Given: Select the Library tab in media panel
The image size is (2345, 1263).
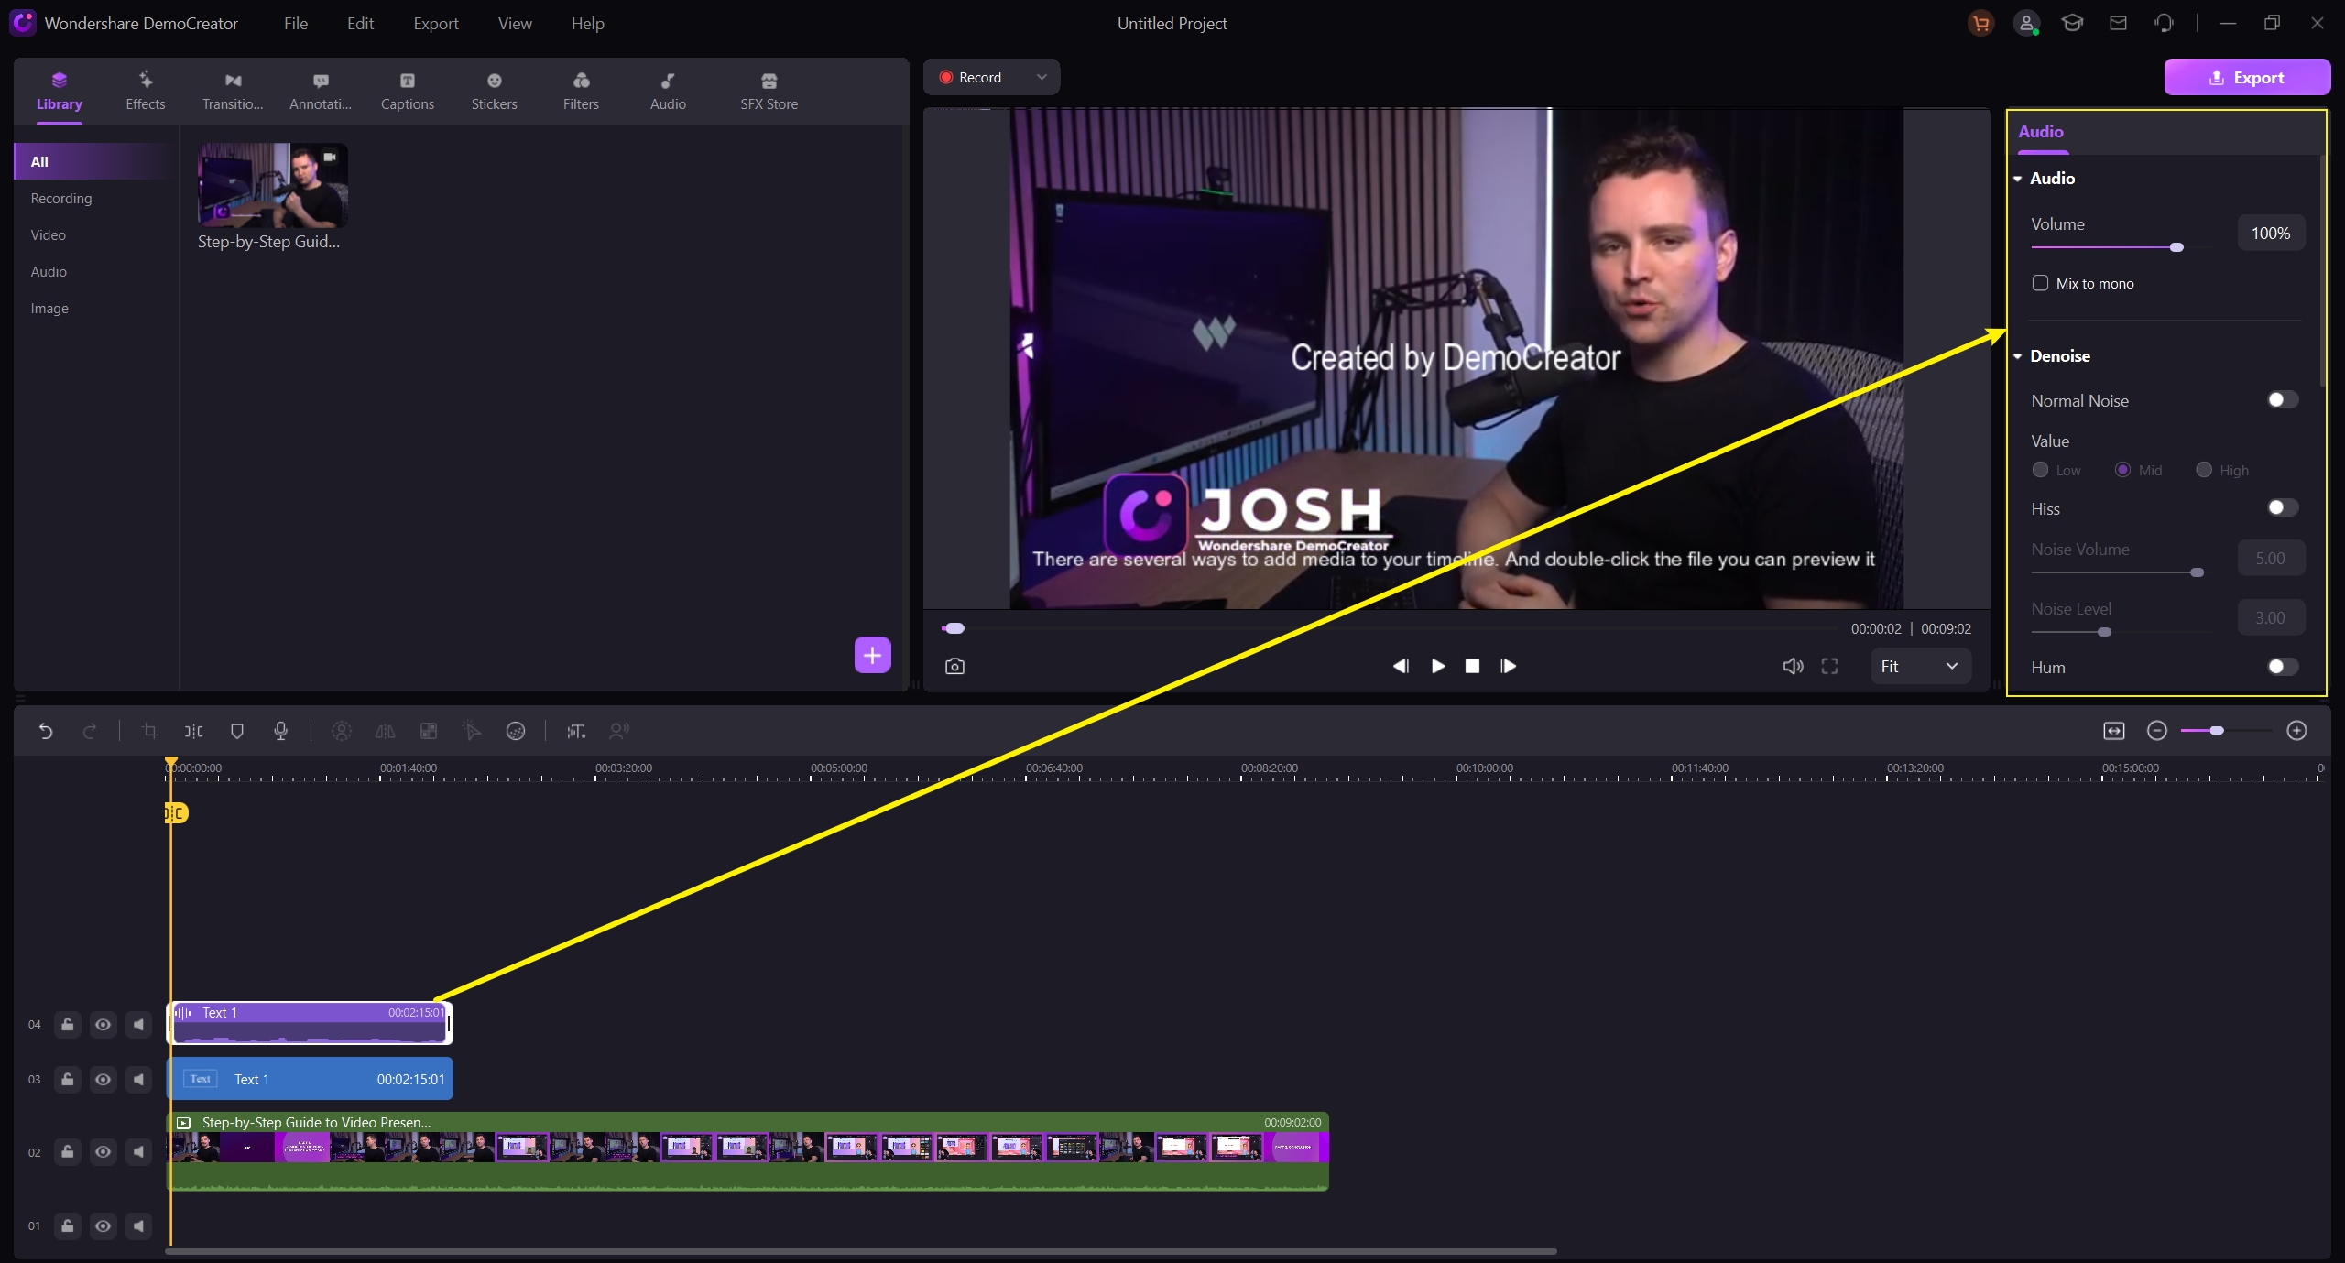Looking at the screenshot, I should [60, 89].
